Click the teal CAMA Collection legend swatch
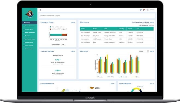 [51, 27]
